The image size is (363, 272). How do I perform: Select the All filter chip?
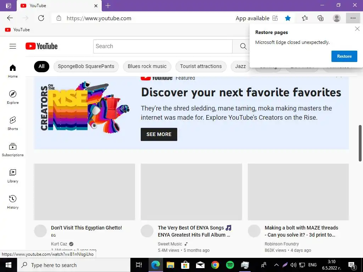click(x=41, y=66)
